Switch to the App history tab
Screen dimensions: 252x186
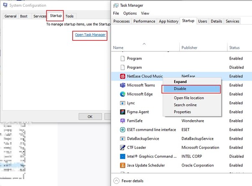point(168,21)
